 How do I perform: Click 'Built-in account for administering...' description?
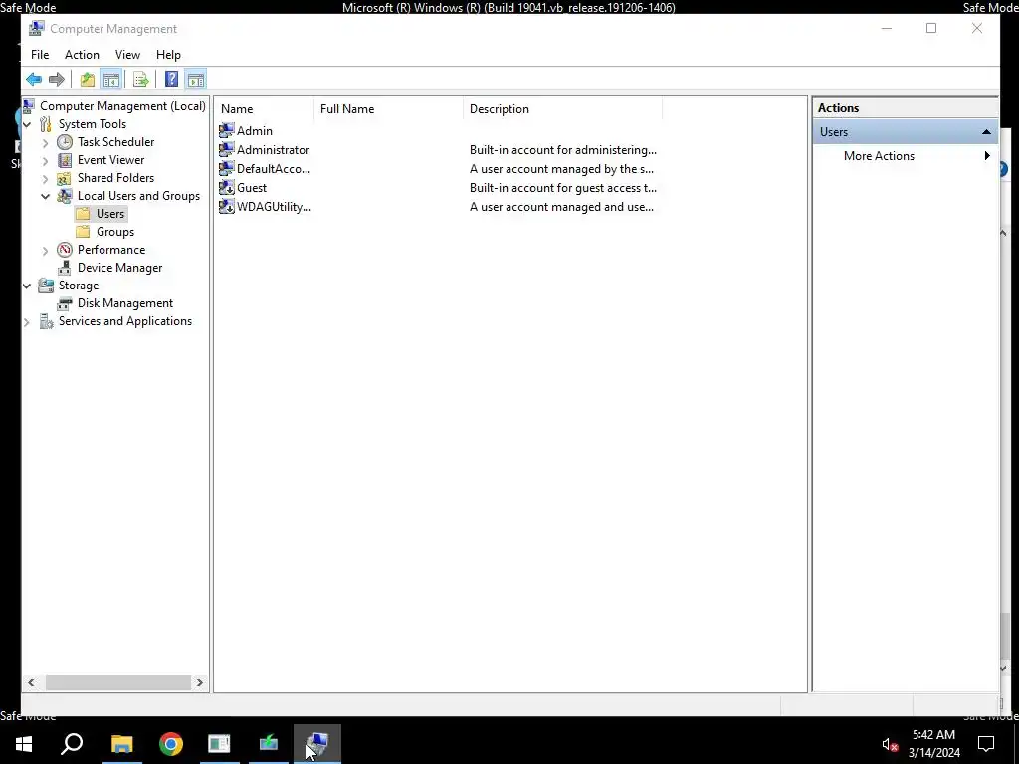[x=563, y=150]
